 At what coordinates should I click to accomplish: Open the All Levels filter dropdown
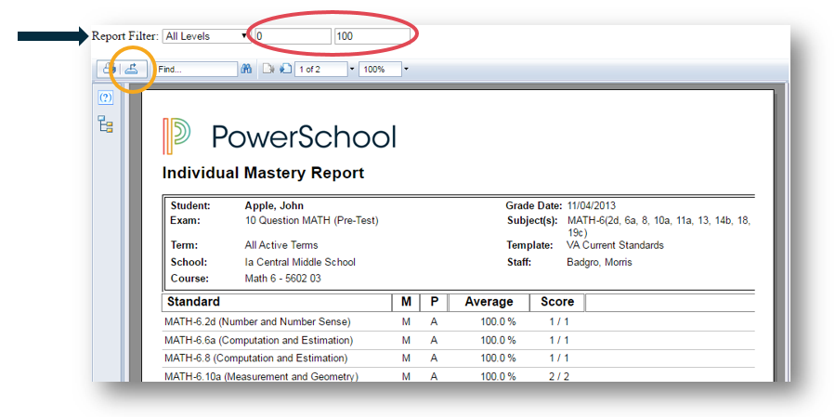point(205,36)
